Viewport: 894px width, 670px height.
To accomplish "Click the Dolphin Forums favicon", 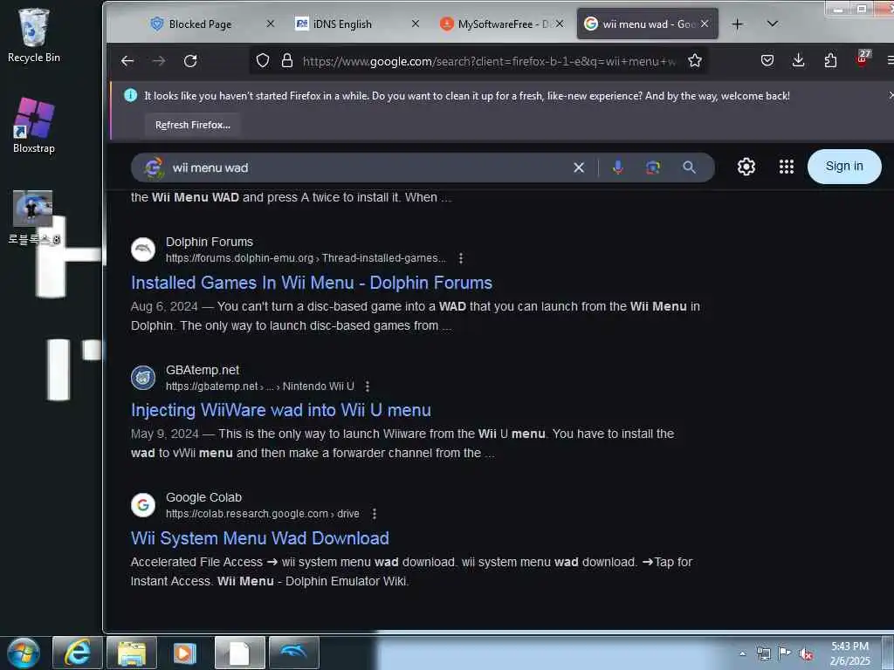I will coord(143,250).
